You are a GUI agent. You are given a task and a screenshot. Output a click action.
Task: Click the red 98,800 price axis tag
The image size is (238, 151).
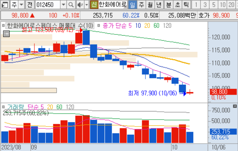[x=223, y=92]
